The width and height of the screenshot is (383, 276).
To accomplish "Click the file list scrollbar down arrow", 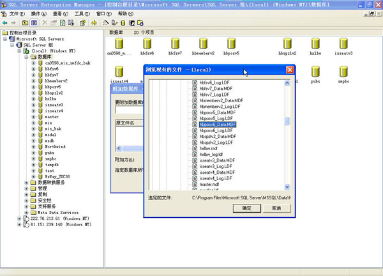I will coord(287,187).
